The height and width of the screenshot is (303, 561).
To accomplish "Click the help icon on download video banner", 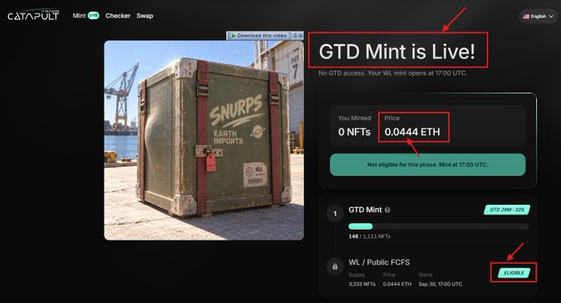I will point(295,35).
